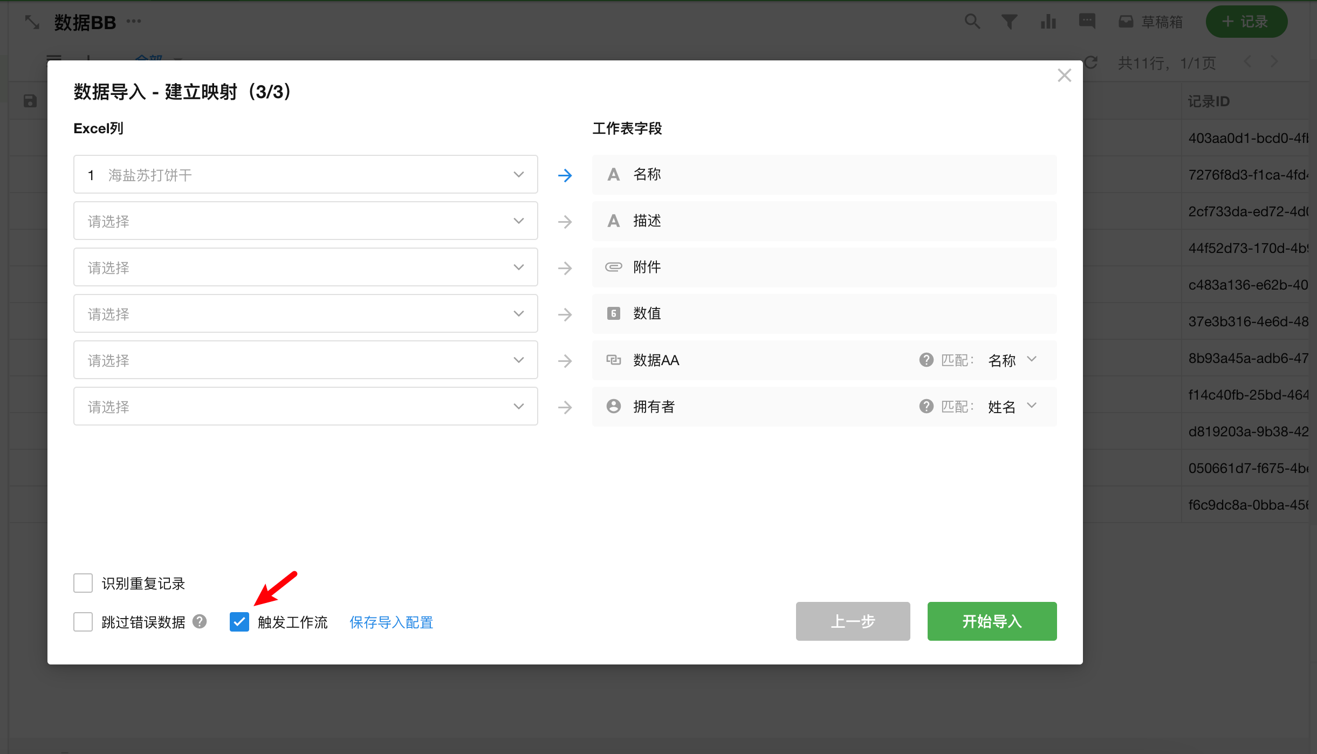The width and height of the screenshot is (1317, 754).
Task: Open the filter funnel icon
Action: coord(1009,22)
